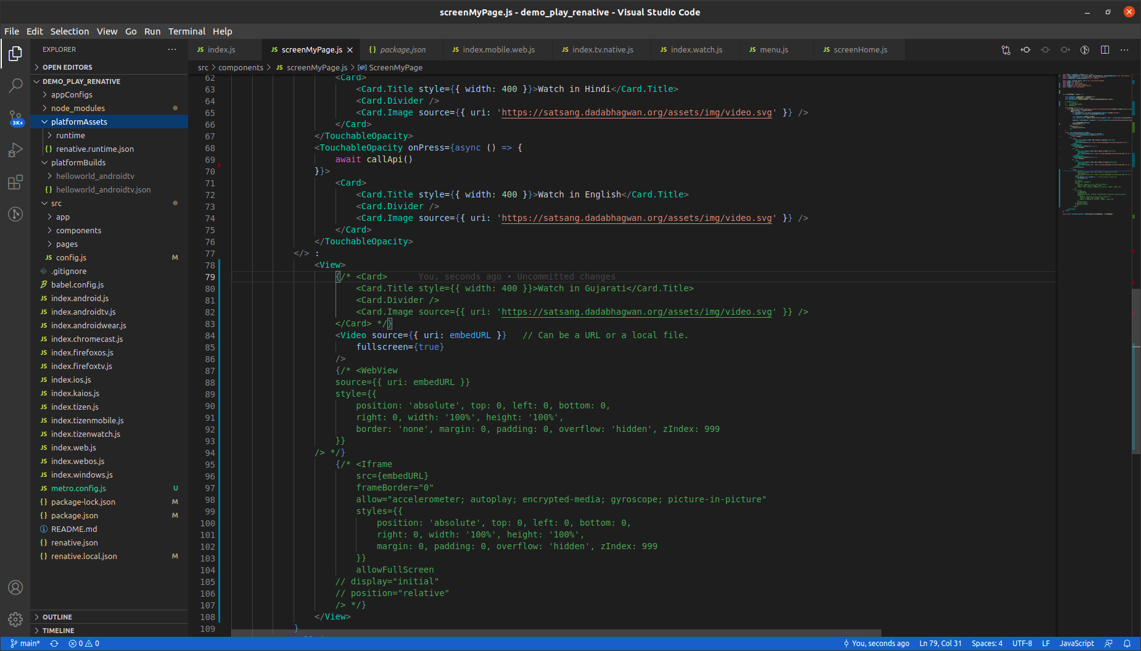This screenshot has width=1141, height=651.
Task: Click line number 84 in the gutter
Action: [x=210, y=336]
